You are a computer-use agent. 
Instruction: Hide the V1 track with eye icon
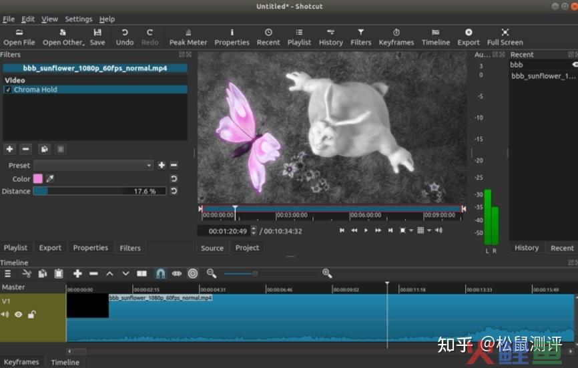[19, 315]
